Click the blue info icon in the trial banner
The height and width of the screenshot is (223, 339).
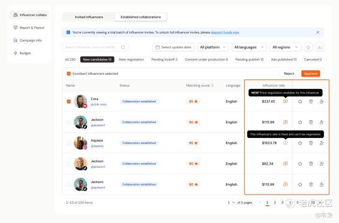coord(68,32)
